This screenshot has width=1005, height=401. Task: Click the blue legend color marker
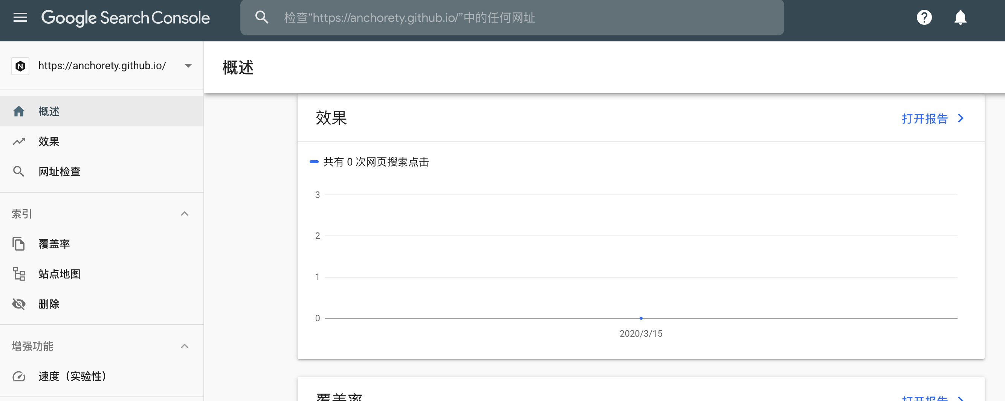pos(314,162)
